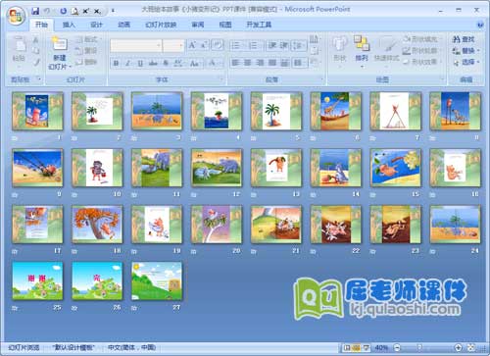This screenshot has height=356, width=490.
Task: Open the 开发工具 (Developer) ribbon tab
Action: point(259,25)
